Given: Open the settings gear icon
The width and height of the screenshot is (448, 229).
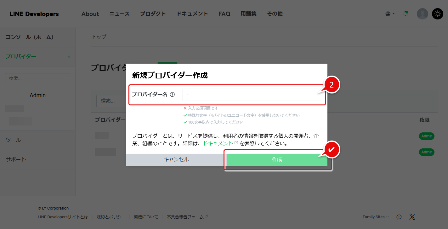Looking at the screenshot, I should (437, 14).
